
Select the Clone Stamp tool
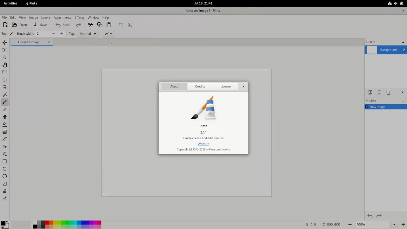(5, 191)
